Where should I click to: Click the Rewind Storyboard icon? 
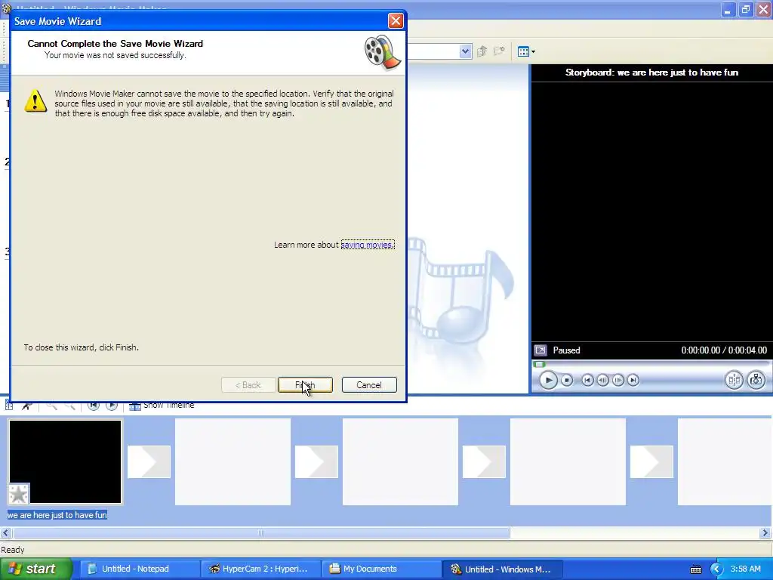coord(93,406)
